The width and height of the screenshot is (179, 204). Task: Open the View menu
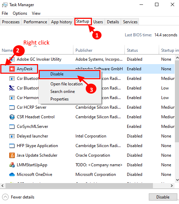36,13
